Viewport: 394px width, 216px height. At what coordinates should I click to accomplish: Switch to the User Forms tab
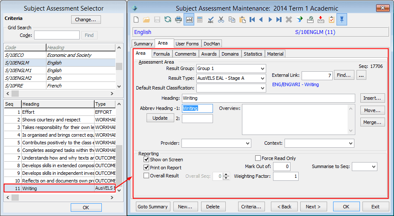click(187, 44)
